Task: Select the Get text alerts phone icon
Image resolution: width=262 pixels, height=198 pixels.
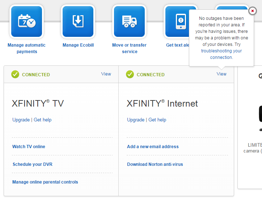Action: [x=177, y=22]
